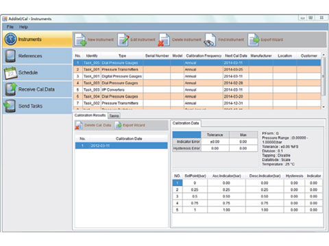
Task: Click the top toolbar Export Wizard icon
Action: (x=254, y=40)
